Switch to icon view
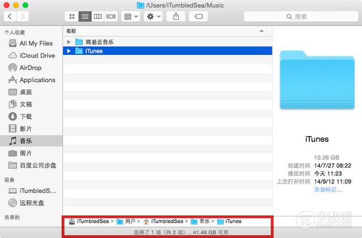362x238 pixels. [72, 16]
